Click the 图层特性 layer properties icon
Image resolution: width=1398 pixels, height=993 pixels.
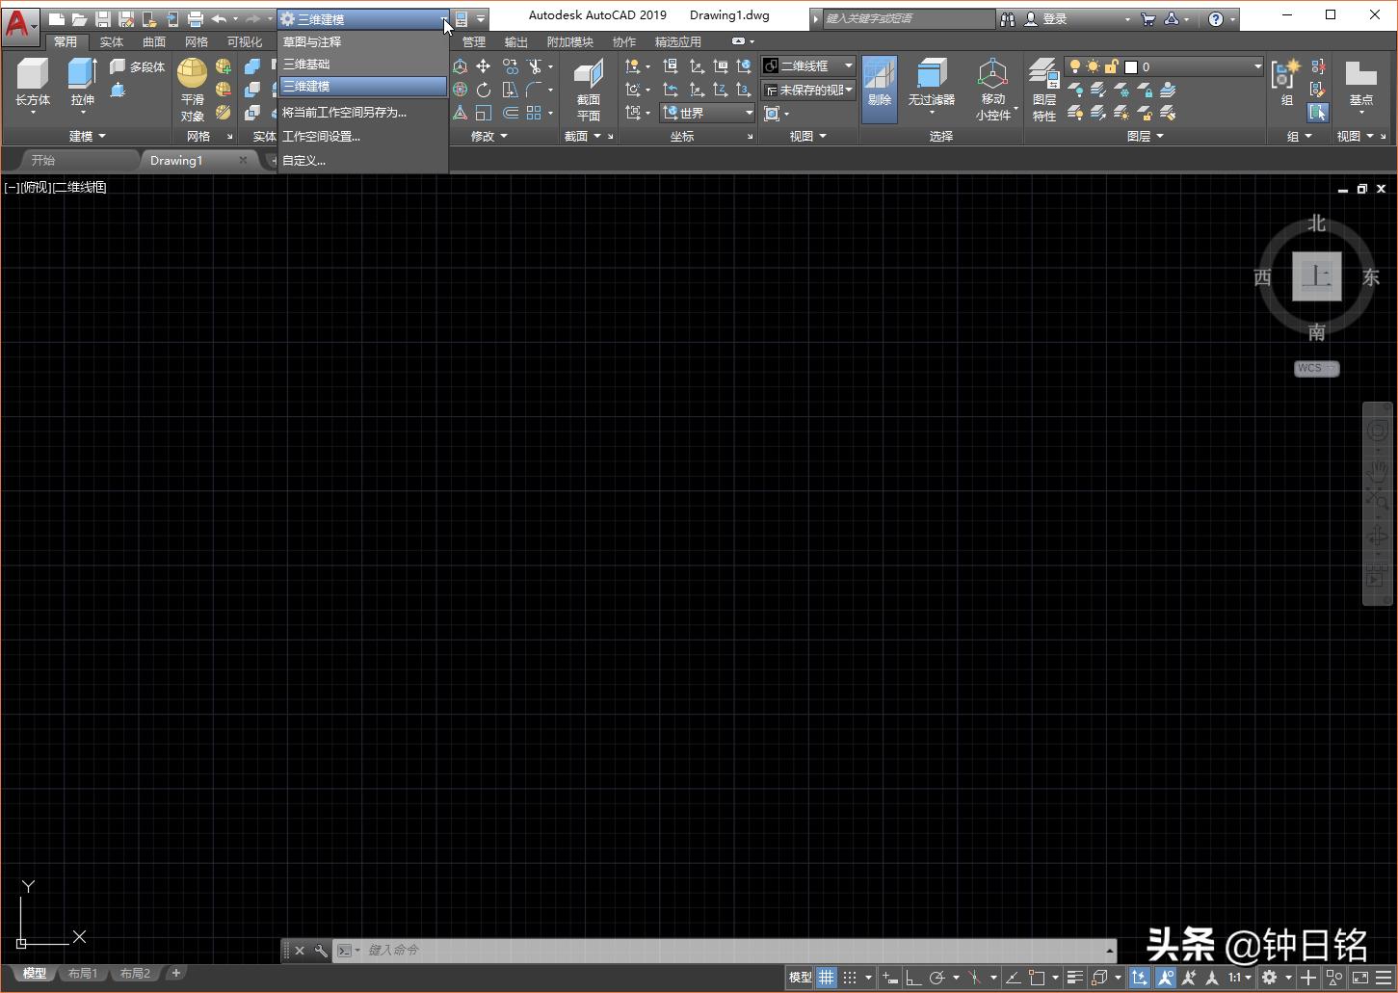click(x=1044, y=90)
